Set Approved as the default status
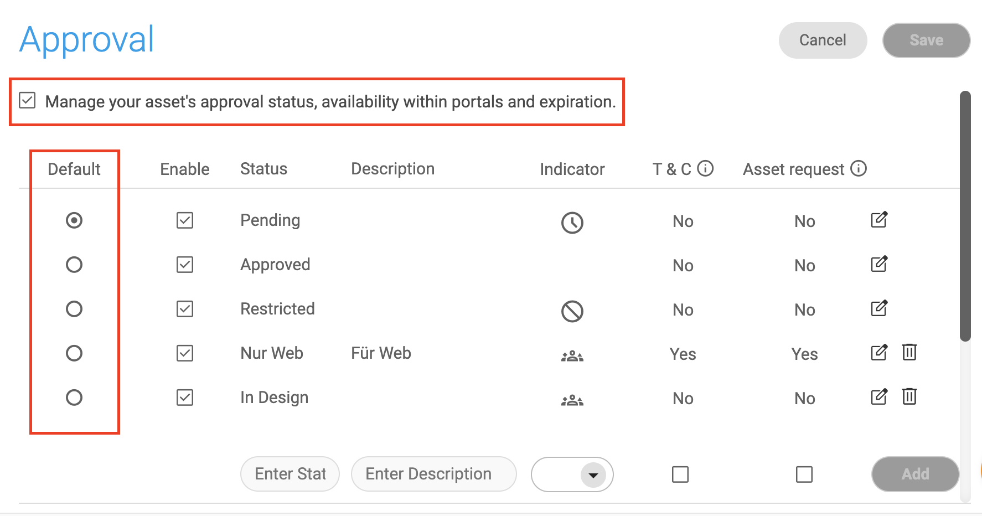This screenshot has width=982, height=516. tap(74, 265)
